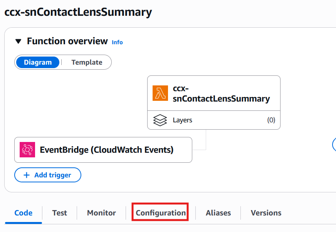
Task: Click the Layers count (0)
Action: point(271,120)
